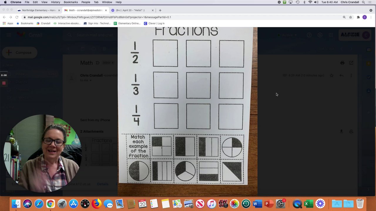
Task: Open the Fractions attachment thumbnail
Action: pos(99,151)
